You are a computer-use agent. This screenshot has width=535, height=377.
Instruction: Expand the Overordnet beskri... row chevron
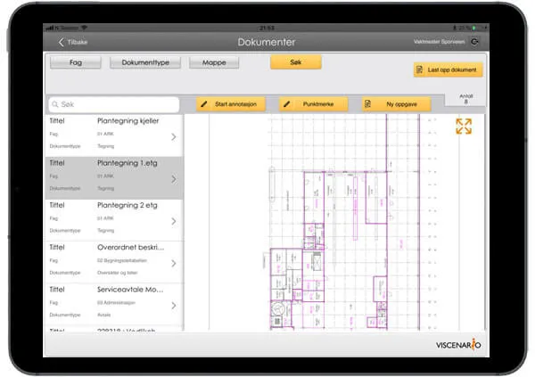click(x=174, y=264)
